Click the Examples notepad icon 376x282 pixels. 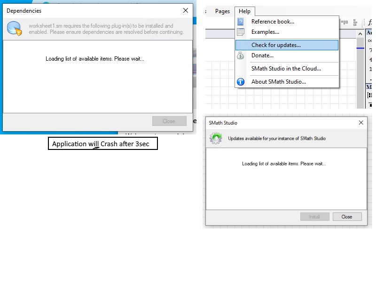pyautogui.click(x=241, y=32)
